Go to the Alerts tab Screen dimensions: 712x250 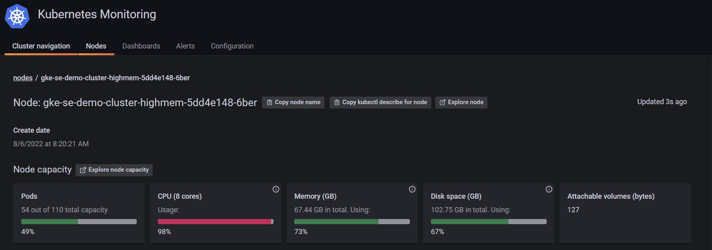pyautogui.click(x=185, y=46)
